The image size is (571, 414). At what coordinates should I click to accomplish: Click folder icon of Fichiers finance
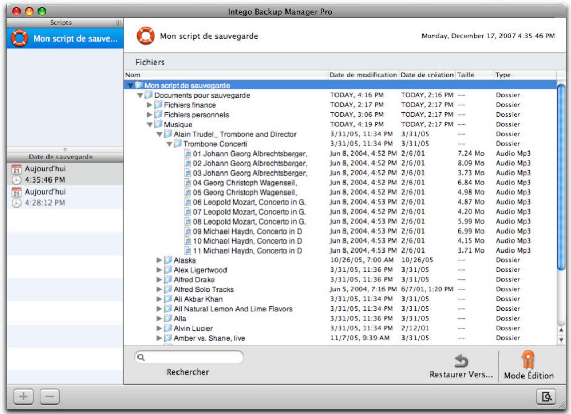(159, 105)
